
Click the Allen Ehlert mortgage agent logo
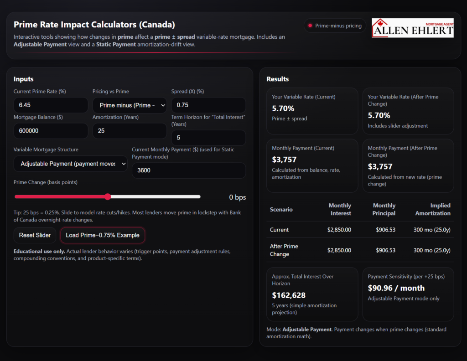(413, 28)
